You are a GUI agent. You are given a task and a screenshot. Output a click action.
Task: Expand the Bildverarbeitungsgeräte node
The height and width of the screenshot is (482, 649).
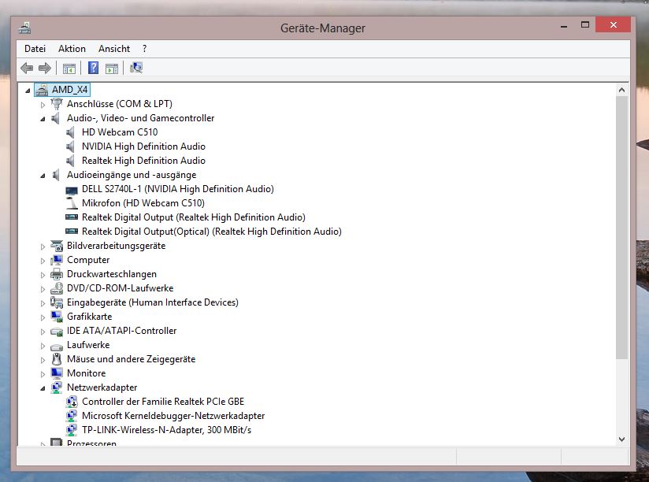tap(43, 247)
